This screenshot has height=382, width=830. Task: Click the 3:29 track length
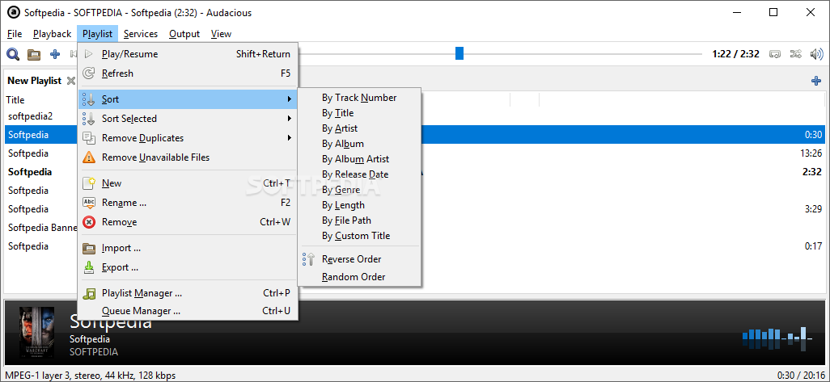click(814, 209)
